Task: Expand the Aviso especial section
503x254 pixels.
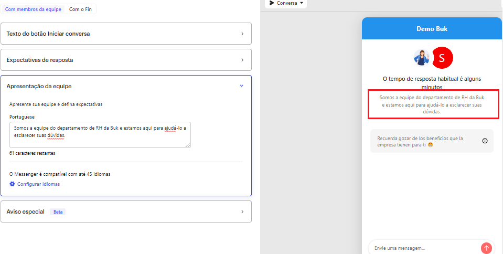Action: (x=126, y=211)
